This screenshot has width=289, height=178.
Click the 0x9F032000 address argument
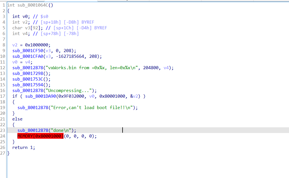point(71,96)
